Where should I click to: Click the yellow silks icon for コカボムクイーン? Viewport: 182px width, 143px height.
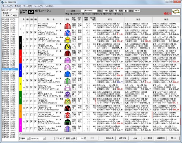pos(67,39)
